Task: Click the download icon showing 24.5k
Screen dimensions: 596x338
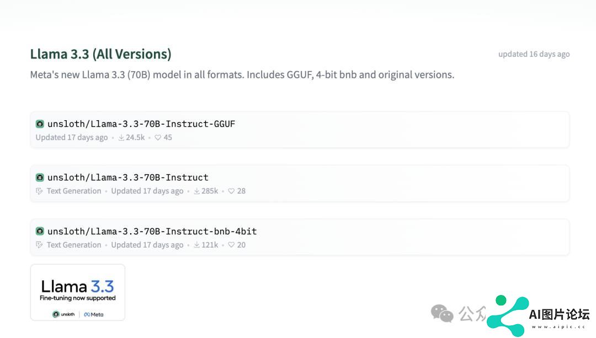Action: [121, 137]
